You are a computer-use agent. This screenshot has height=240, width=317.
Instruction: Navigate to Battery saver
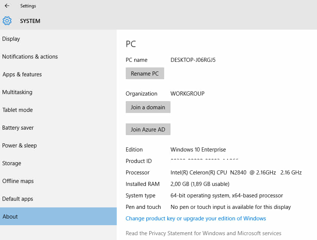(x=18, y=128)
